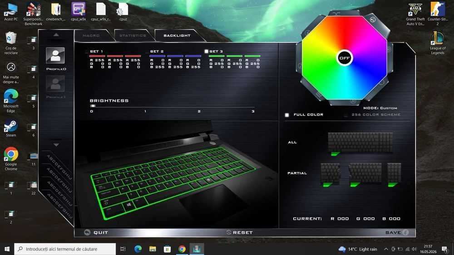Open the Coș de reciclare recycle bin

point(11,43)
